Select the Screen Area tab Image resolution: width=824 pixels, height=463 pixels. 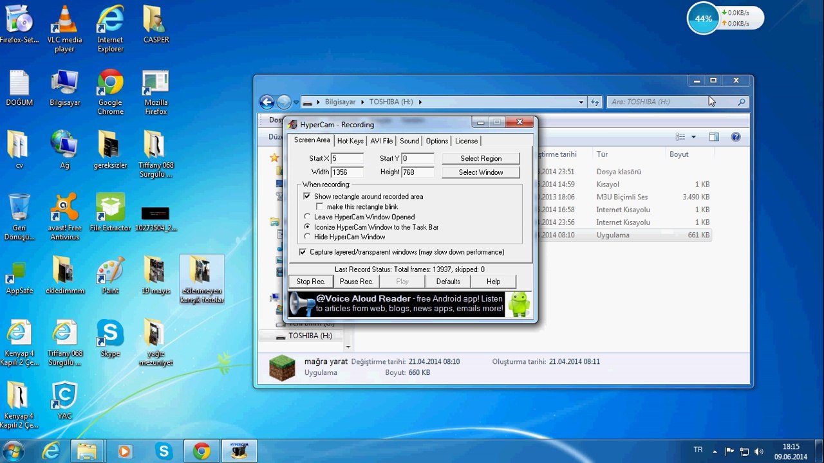[x=312, y=140]
